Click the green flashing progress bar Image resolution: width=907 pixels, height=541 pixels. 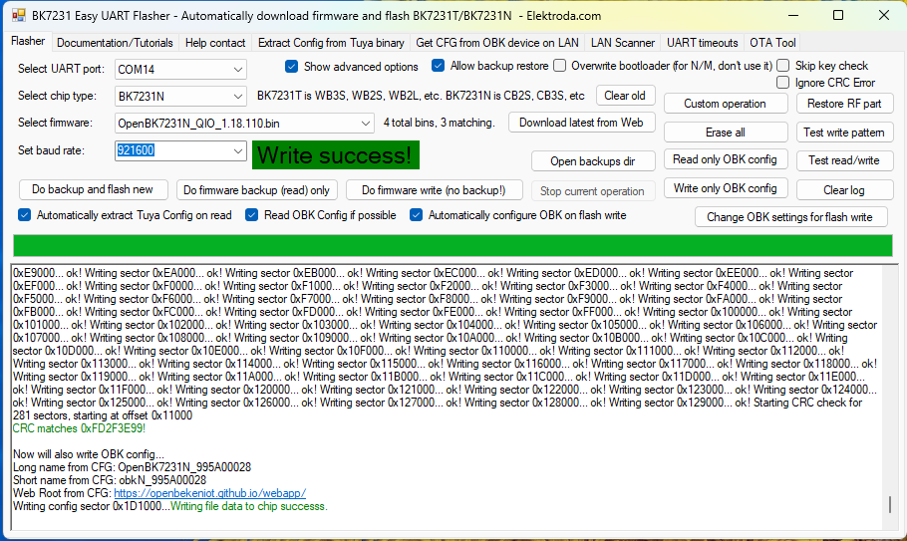(453, 245)
